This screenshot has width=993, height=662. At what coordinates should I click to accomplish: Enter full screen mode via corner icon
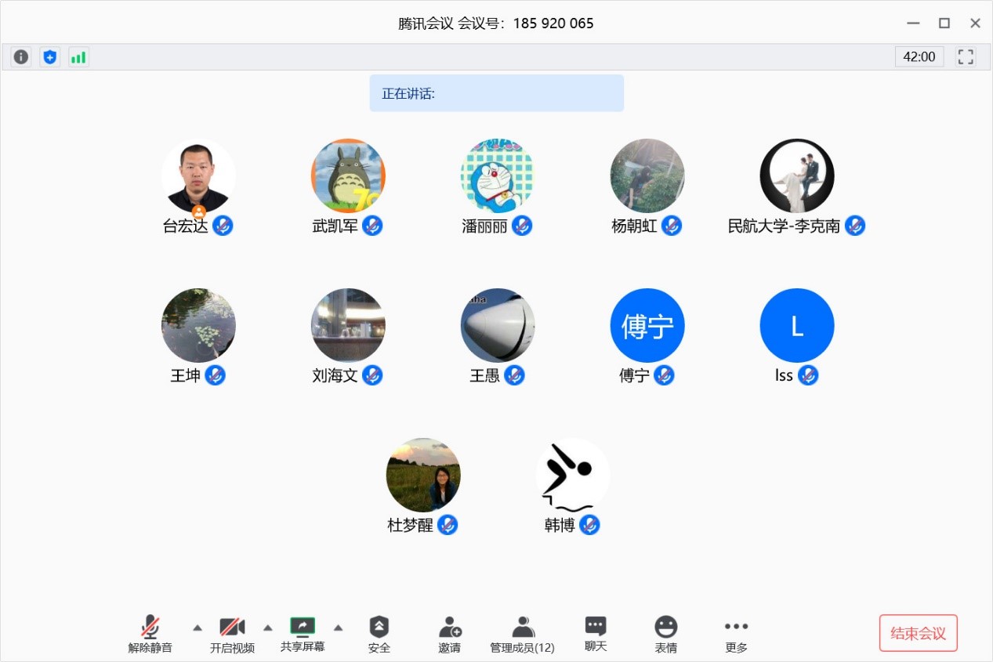(x=966, y=56)
